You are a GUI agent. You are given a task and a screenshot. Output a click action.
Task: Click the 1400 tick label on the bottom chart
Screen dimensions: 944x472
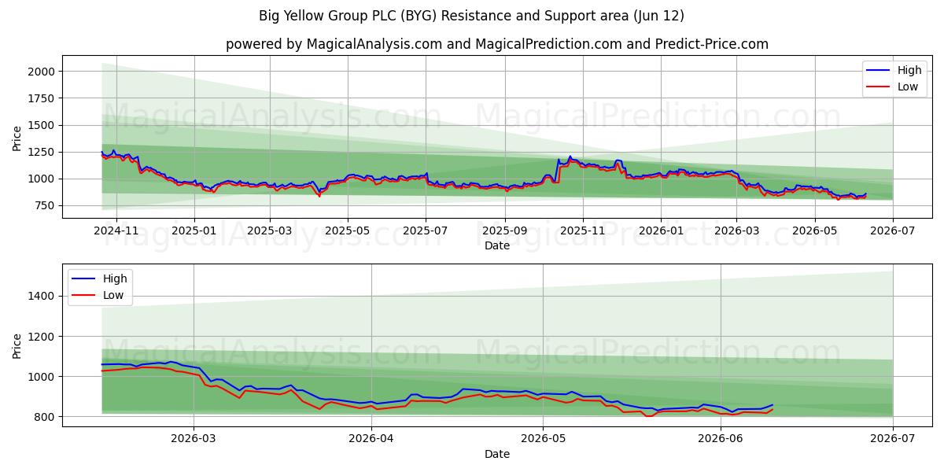click(x=42, y=297)
